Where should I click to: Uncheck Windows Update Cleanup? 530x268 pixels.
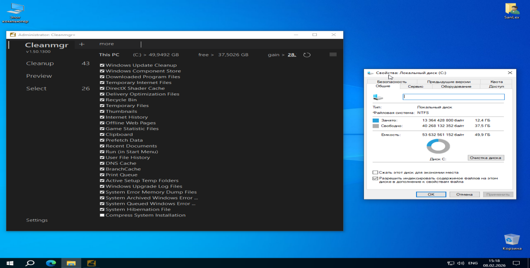click(x=102, y=65)
